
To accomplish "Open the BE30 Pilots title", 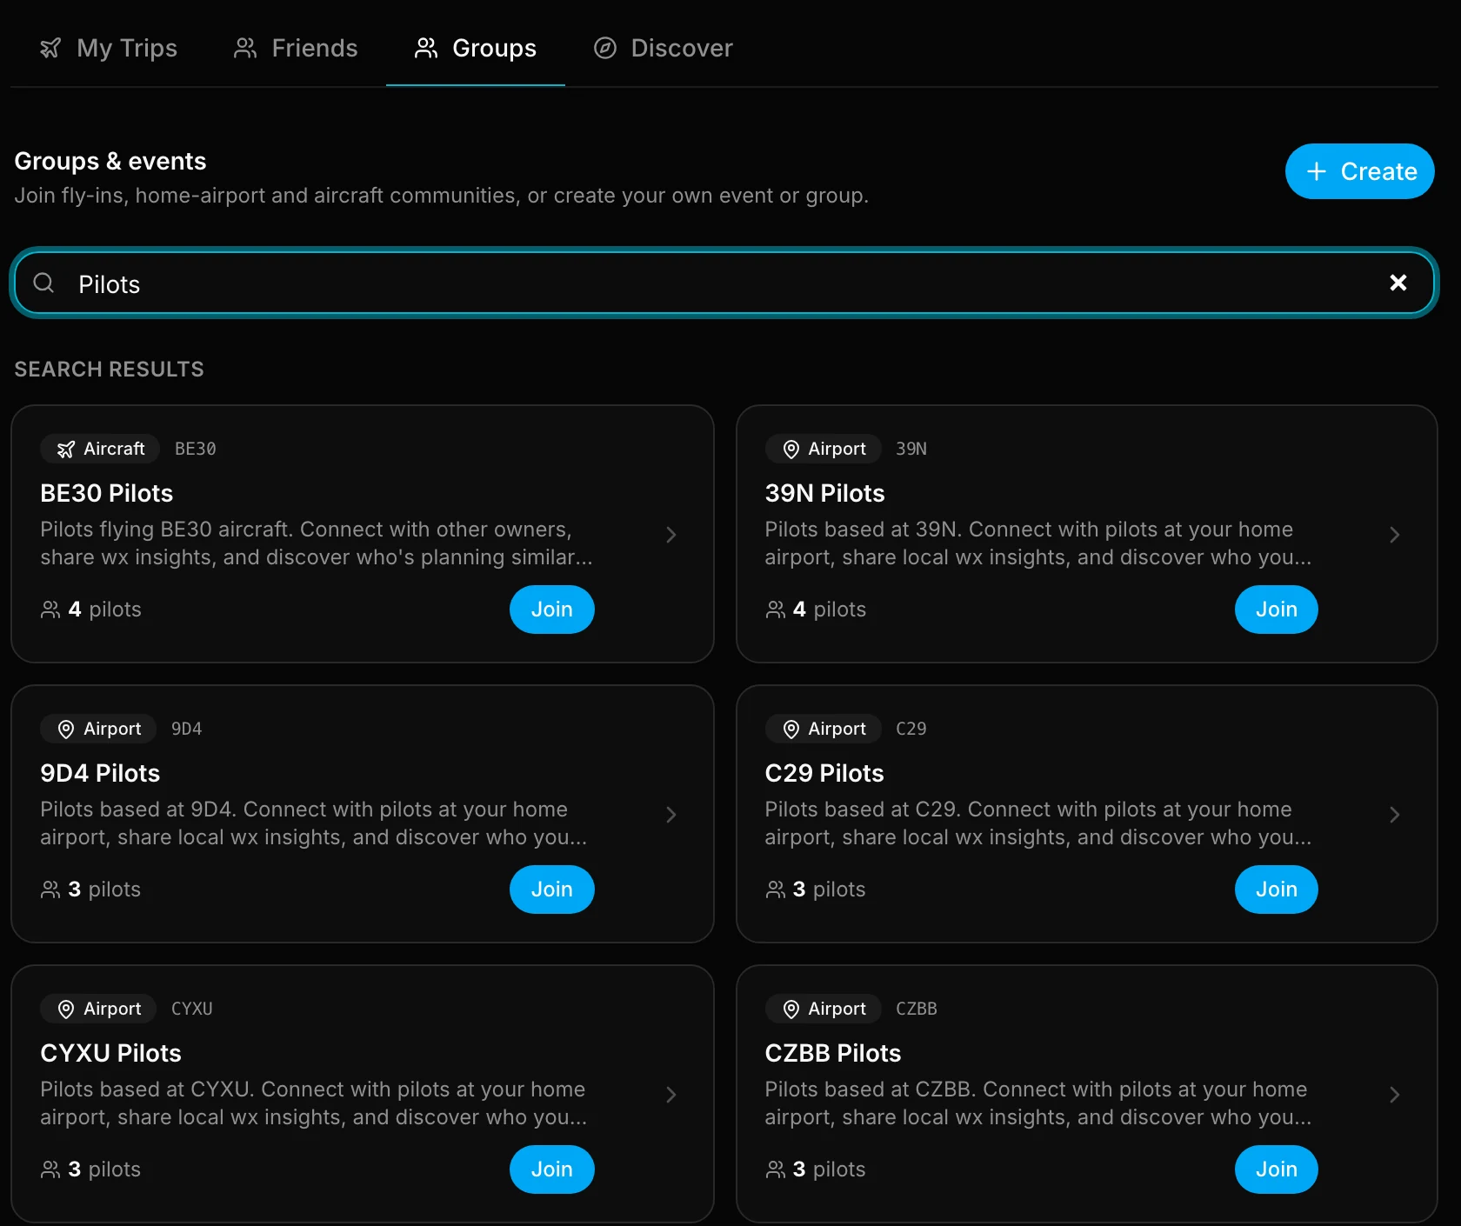I will click(x=106, y=493).
